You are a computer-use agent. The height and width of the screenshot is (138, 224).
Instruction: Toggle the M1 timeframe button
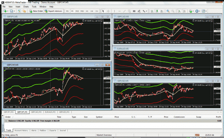[67, 11]
